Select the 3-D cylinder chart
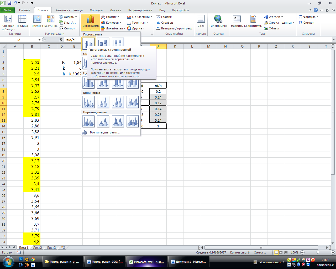Image resolution: width=336 pixels, height=269 pixels. 133,82
